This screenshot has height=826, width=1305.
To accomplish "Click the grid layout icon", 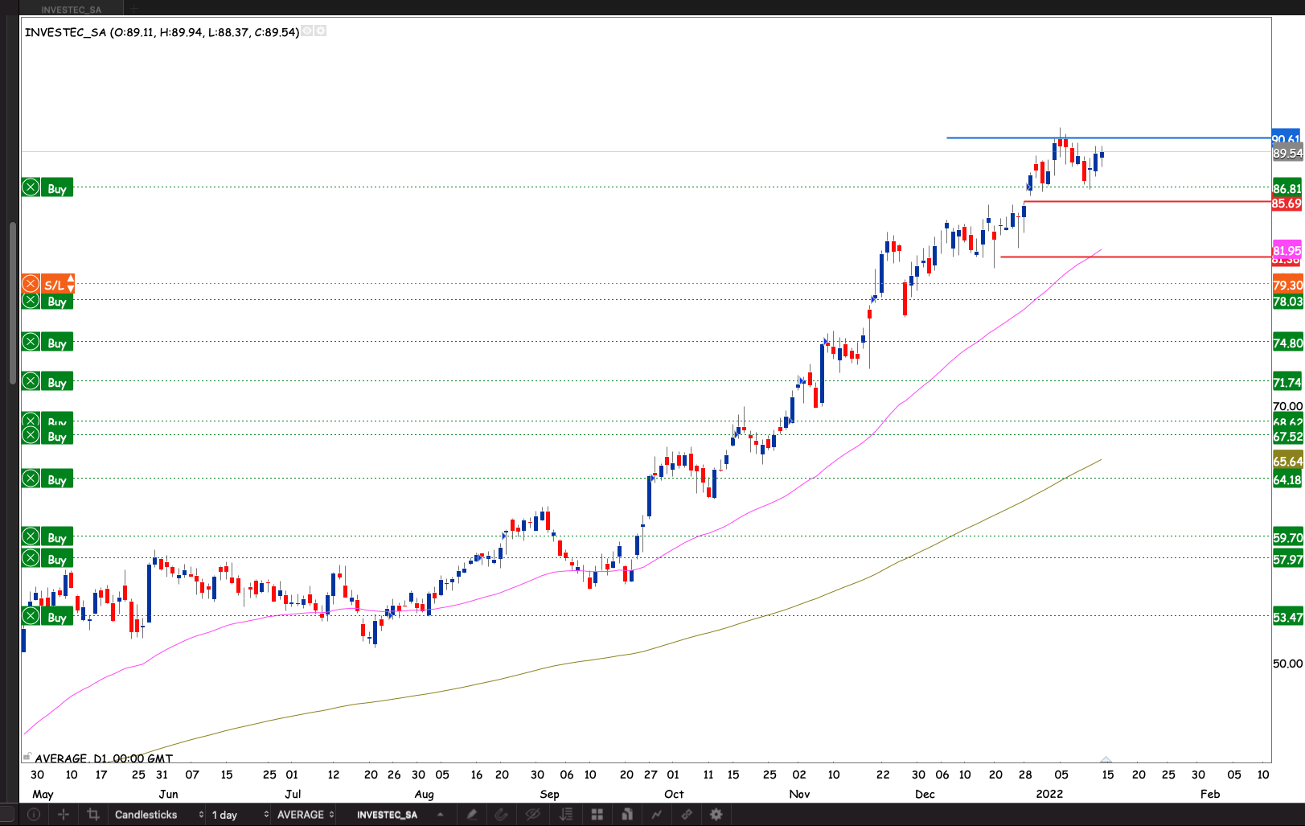I will [x=597, y=815].
